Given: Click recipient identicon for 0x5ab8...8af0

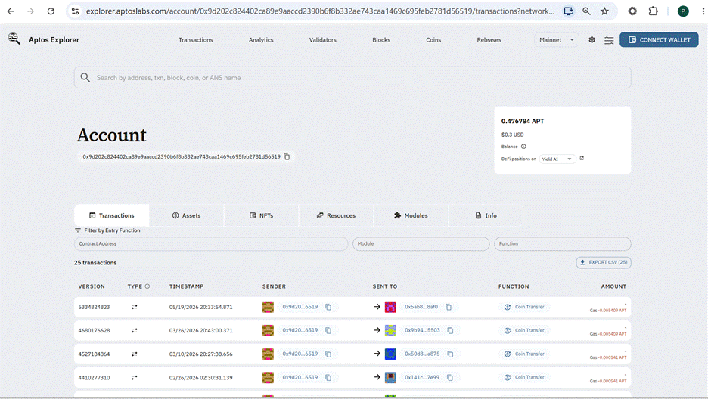Looking at the screenshot, I should tap(390, 307).
